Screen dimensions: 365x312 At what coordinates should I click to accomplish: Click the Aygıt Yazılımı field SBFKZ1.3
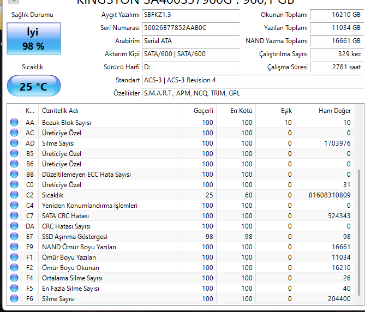[x=190, y=15]
